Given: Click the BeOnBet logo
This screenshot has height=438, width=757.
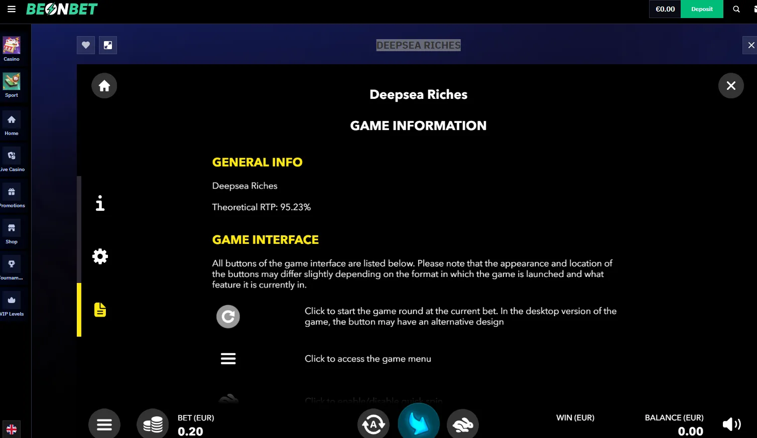Looking at the screenshot, I should coord(62,9).
